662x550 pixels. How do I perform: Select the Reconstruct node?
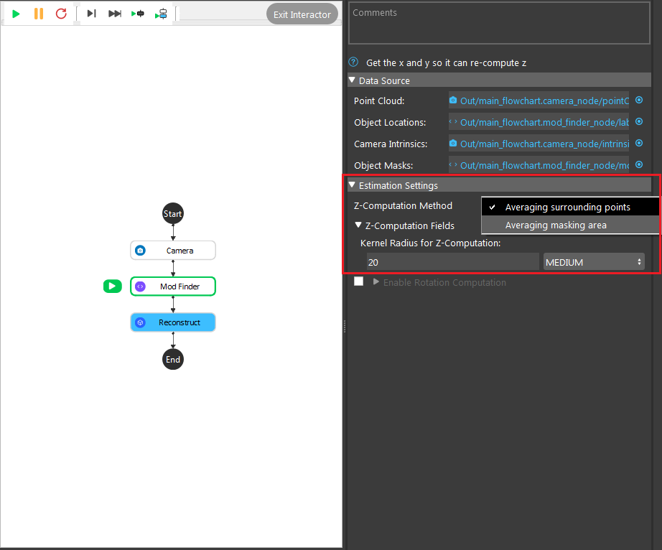pyautogui.click(x=173, y=322)
